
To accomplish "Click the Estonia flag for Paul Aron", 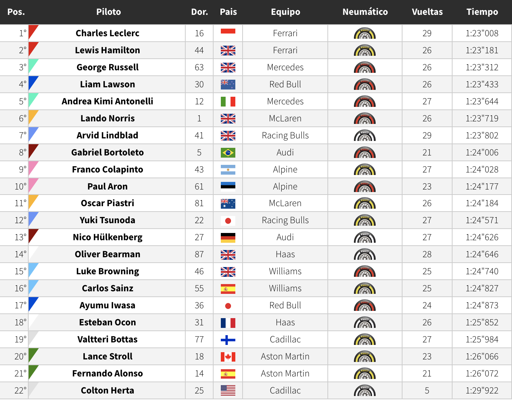I will [x=228, y=187].
